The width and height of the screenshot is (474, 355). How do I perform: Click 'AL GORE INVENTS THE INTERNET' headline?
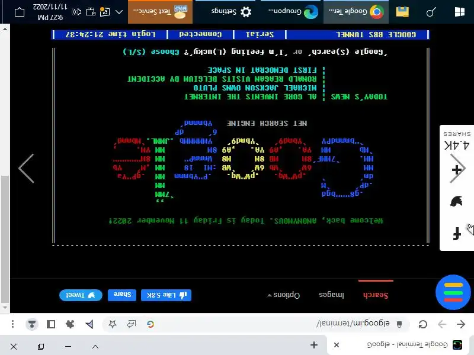click(x=250, y=97)
